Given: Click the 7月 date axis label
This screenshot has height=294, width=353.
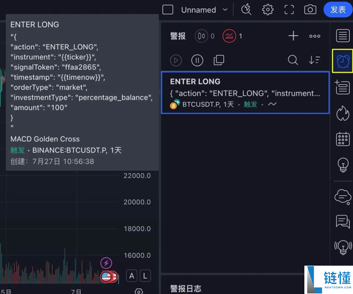Looking at the screenshot, I should click(76, 291).
